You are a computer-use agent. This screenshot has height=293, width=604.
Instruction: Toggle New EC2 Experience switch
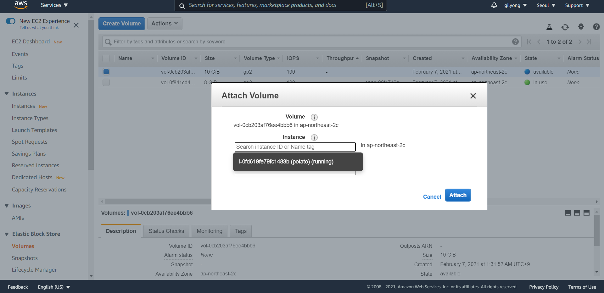[11, 21]
